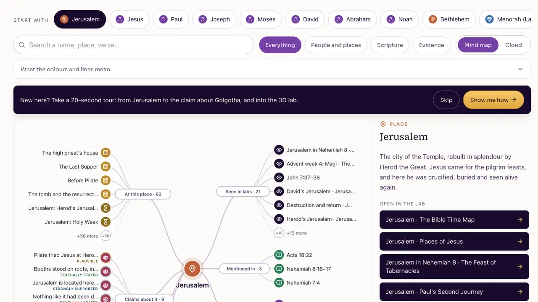
Task: Select hourglass icon next to Jerusalem: Holy Week
Action: tap(105, 222)
